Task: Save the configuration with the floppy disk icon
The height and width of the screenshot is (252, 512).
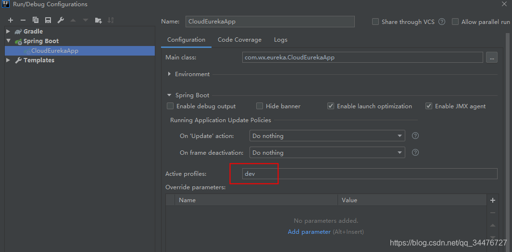Action: [48, 20]
